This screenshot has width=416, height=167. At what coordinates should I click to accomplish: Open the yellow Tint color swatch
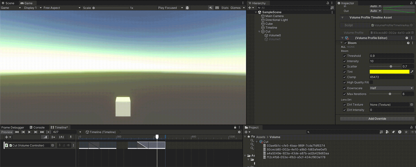point(389,72)
